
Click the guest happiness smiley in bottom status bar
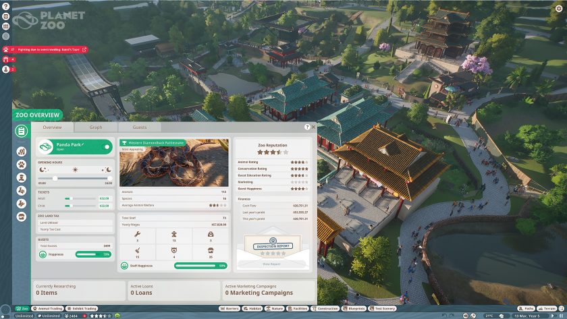click(x=117, y=316)
